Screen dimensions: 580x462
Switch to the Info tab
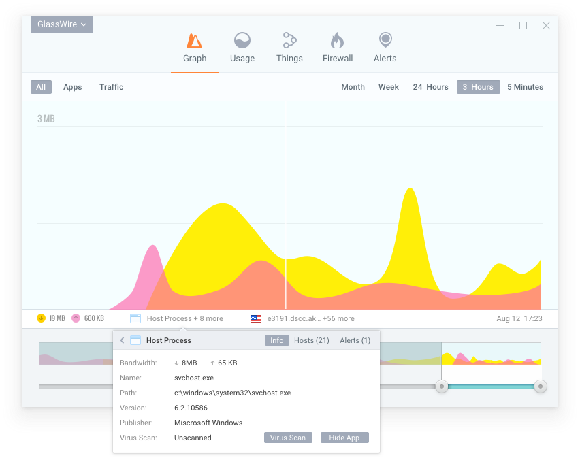point(276,340)
